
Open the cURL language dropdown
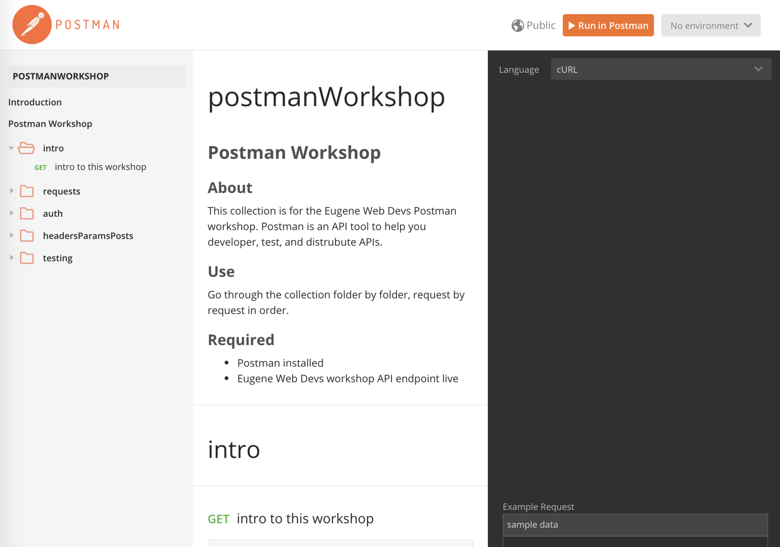tap(661, 69)
